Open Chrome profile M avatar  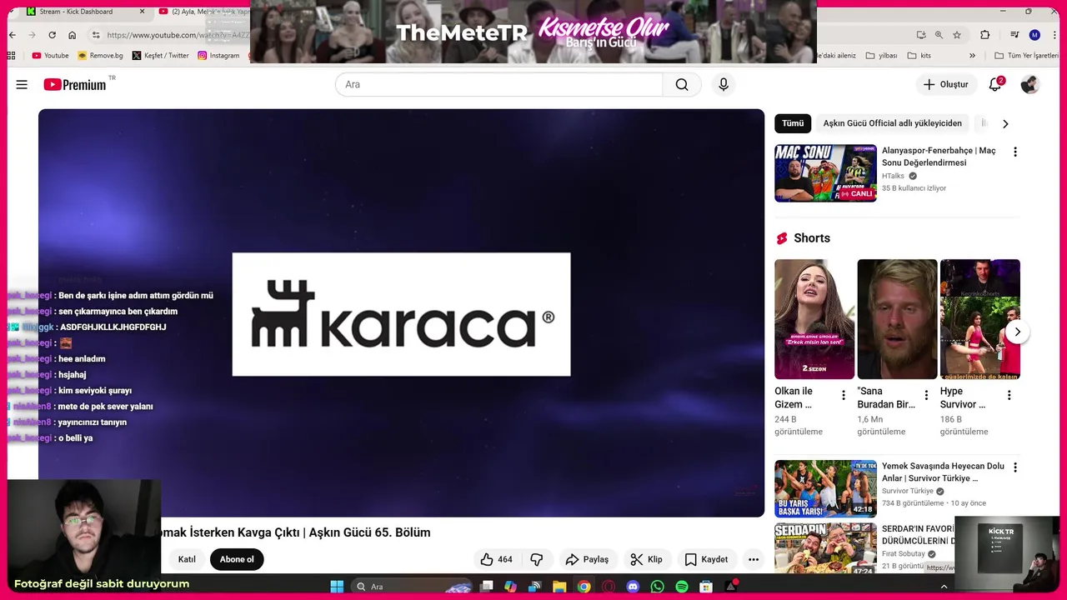coord(1034,35)
